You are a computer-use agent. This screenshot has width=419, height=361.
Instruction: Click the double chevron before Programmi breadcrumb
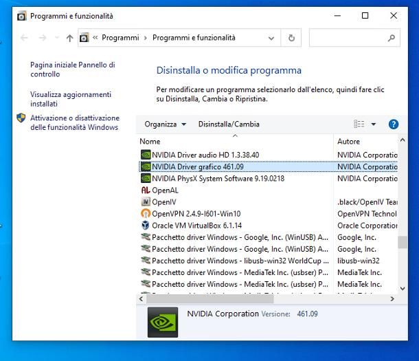(x=95, y=38)
